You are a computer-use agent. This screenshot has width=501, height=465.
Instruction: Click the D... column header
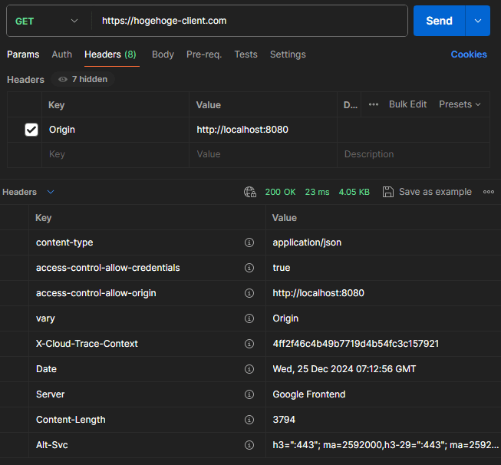[350, 105]
